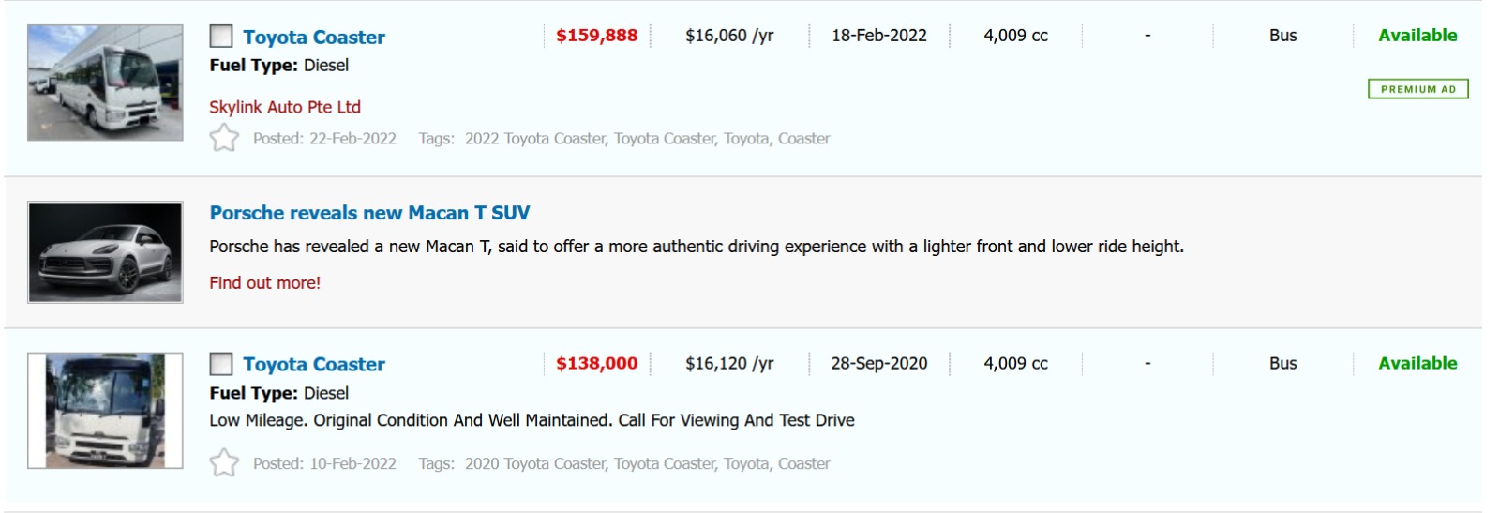Screen dimensions: 1500x513
Task: View the 2020 Toyota Coaster front photo
Action: coord(105,411)
